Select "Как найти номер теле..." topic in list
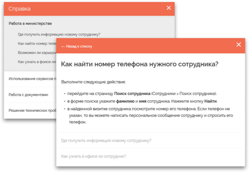Viewport: 249px width, 172px height. pos(37,43)
